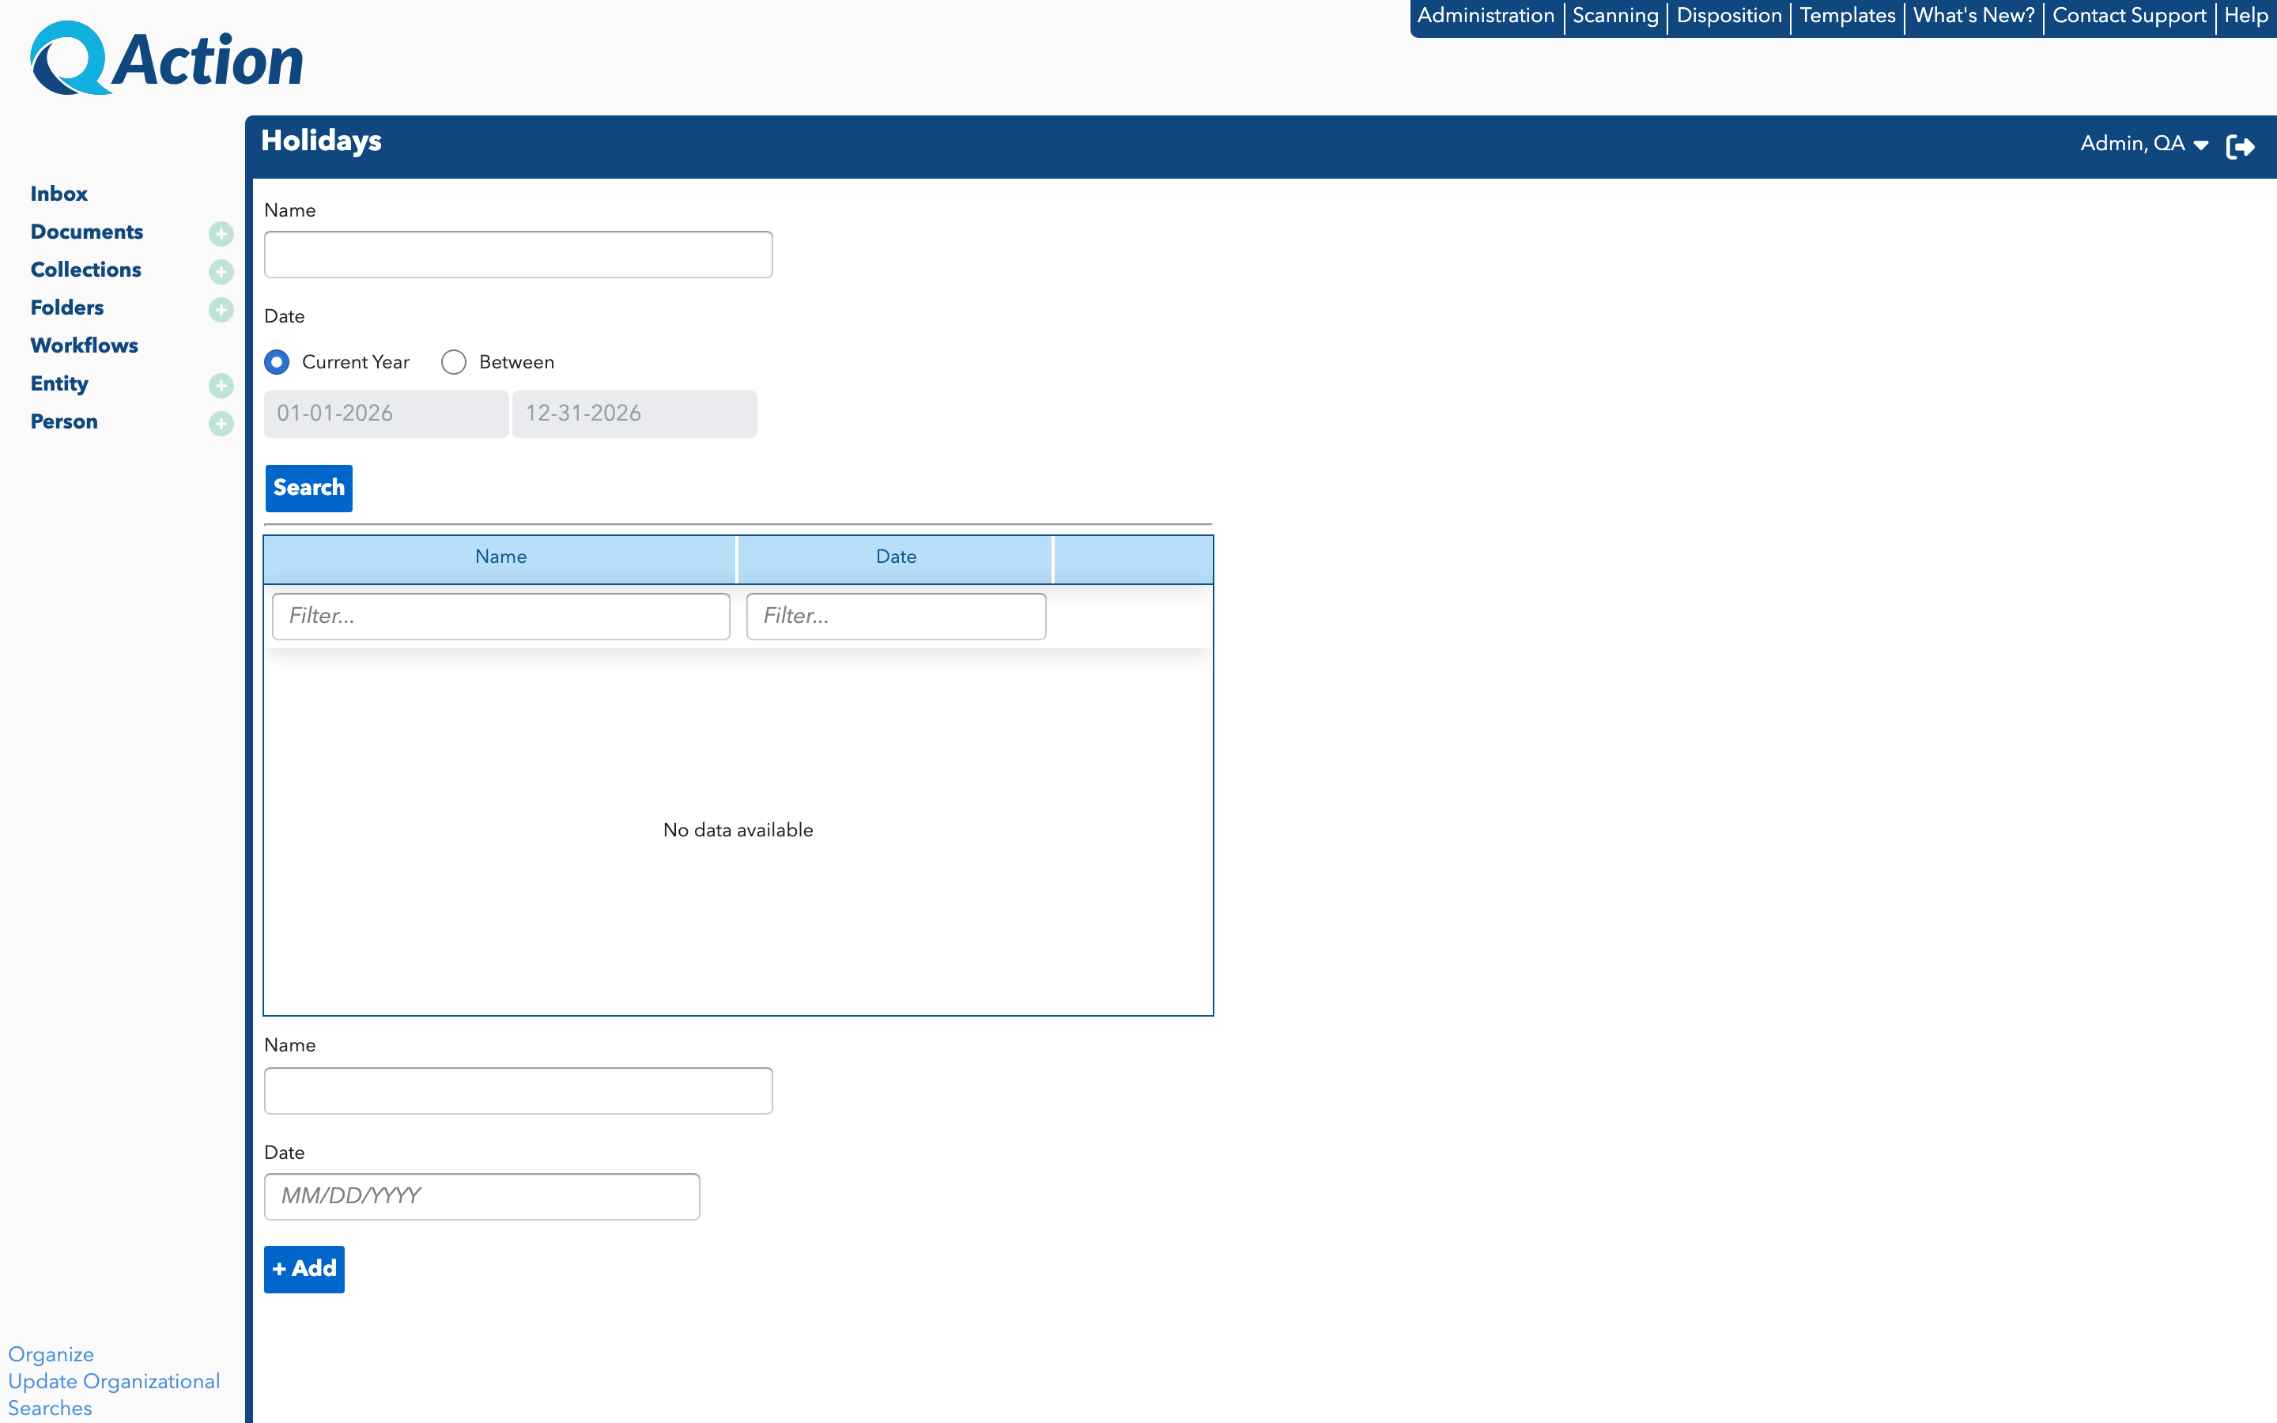This screenshot has height=1423, width=2277.
Task: Click the Holidays page title
Action: tap(321, 142)
